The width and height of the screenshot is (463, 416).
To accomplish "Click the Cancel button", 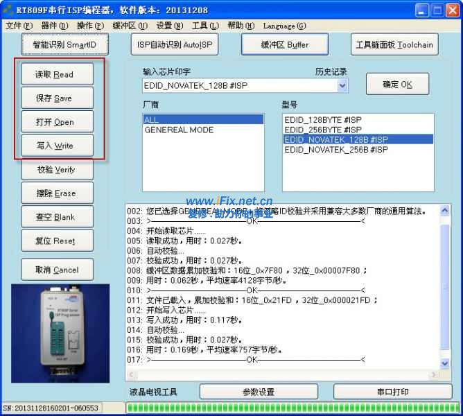I will coord(56,270).
